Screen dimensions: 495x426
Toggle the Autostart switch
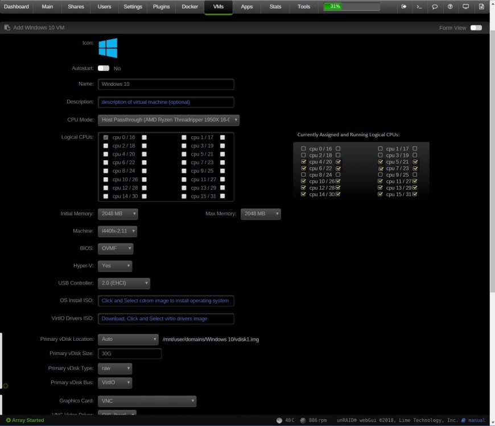tap(104, 68)
